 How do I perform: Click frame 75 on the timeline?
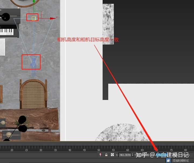tap(171, 150)
